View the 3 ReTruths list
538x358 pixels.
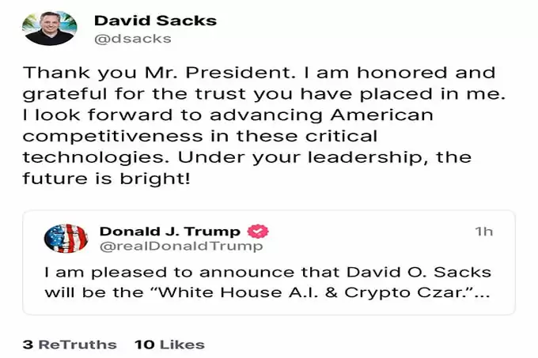pos(70,345)
